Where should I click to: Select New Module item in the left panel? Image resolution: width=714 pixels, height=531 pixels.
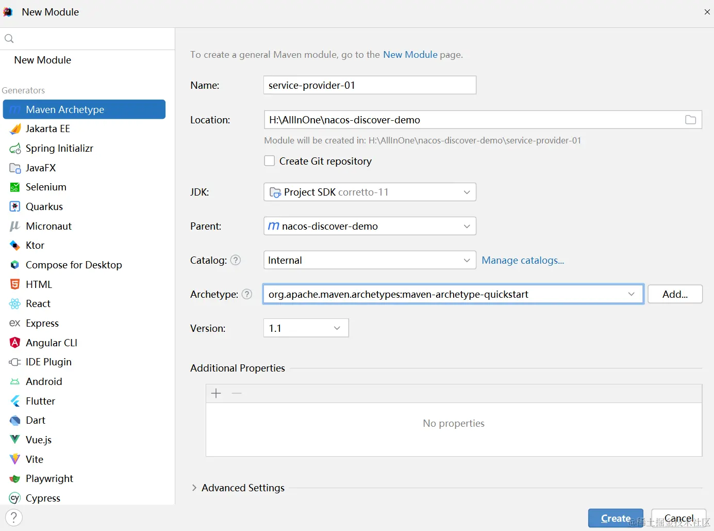pos(43,60)
